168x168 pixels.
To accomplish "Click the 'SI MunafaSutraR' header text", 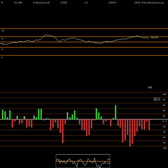I will [41, 3].
